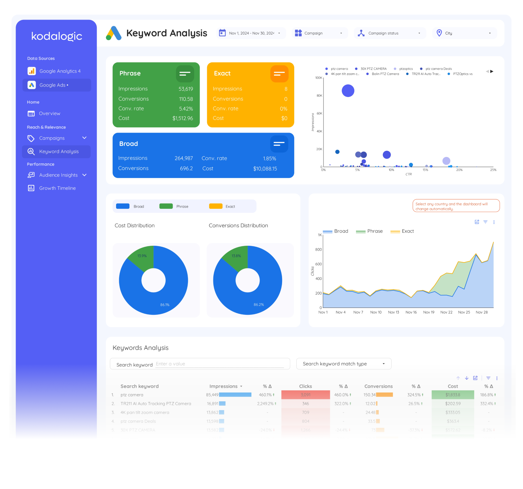Click the Overview panel icon

tap(31, 113)
